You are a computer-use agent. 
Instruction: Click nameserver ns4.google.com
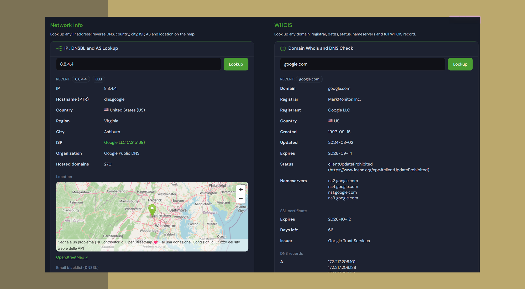pyautogui.click(x=343, y=187)
